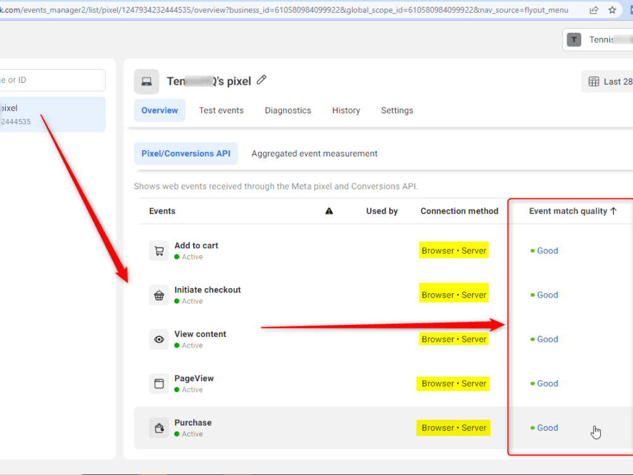
Task: Select the Pixel/Conversions API sub-tab
Action: pos(185,153)
